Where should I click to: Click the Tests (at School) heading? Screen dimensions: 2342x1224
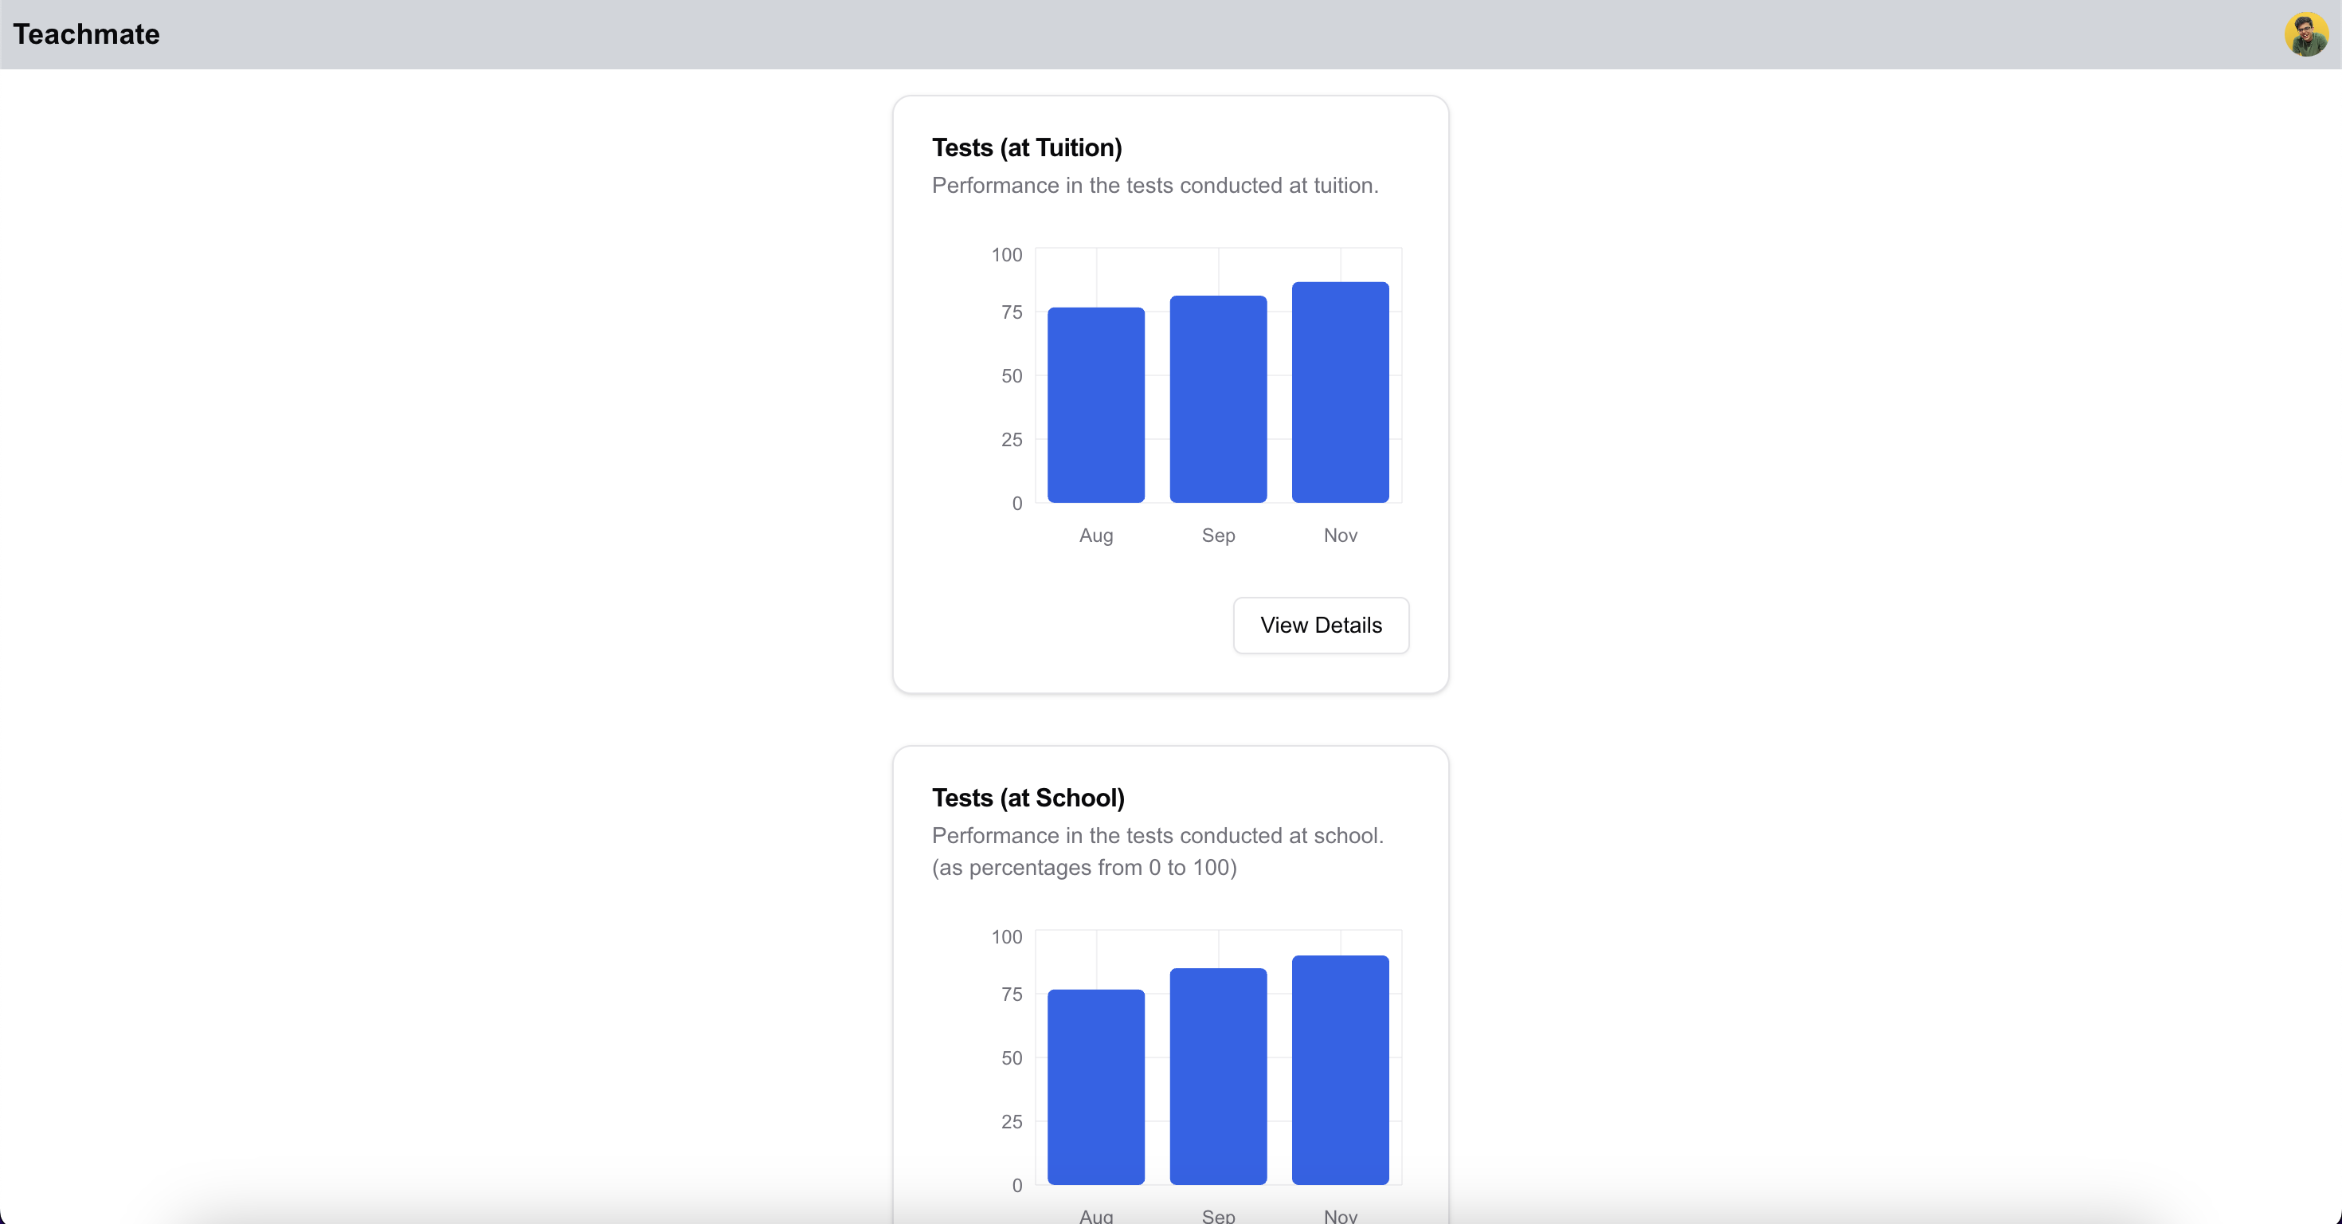pyautogui.click(x=1028, y=798)
